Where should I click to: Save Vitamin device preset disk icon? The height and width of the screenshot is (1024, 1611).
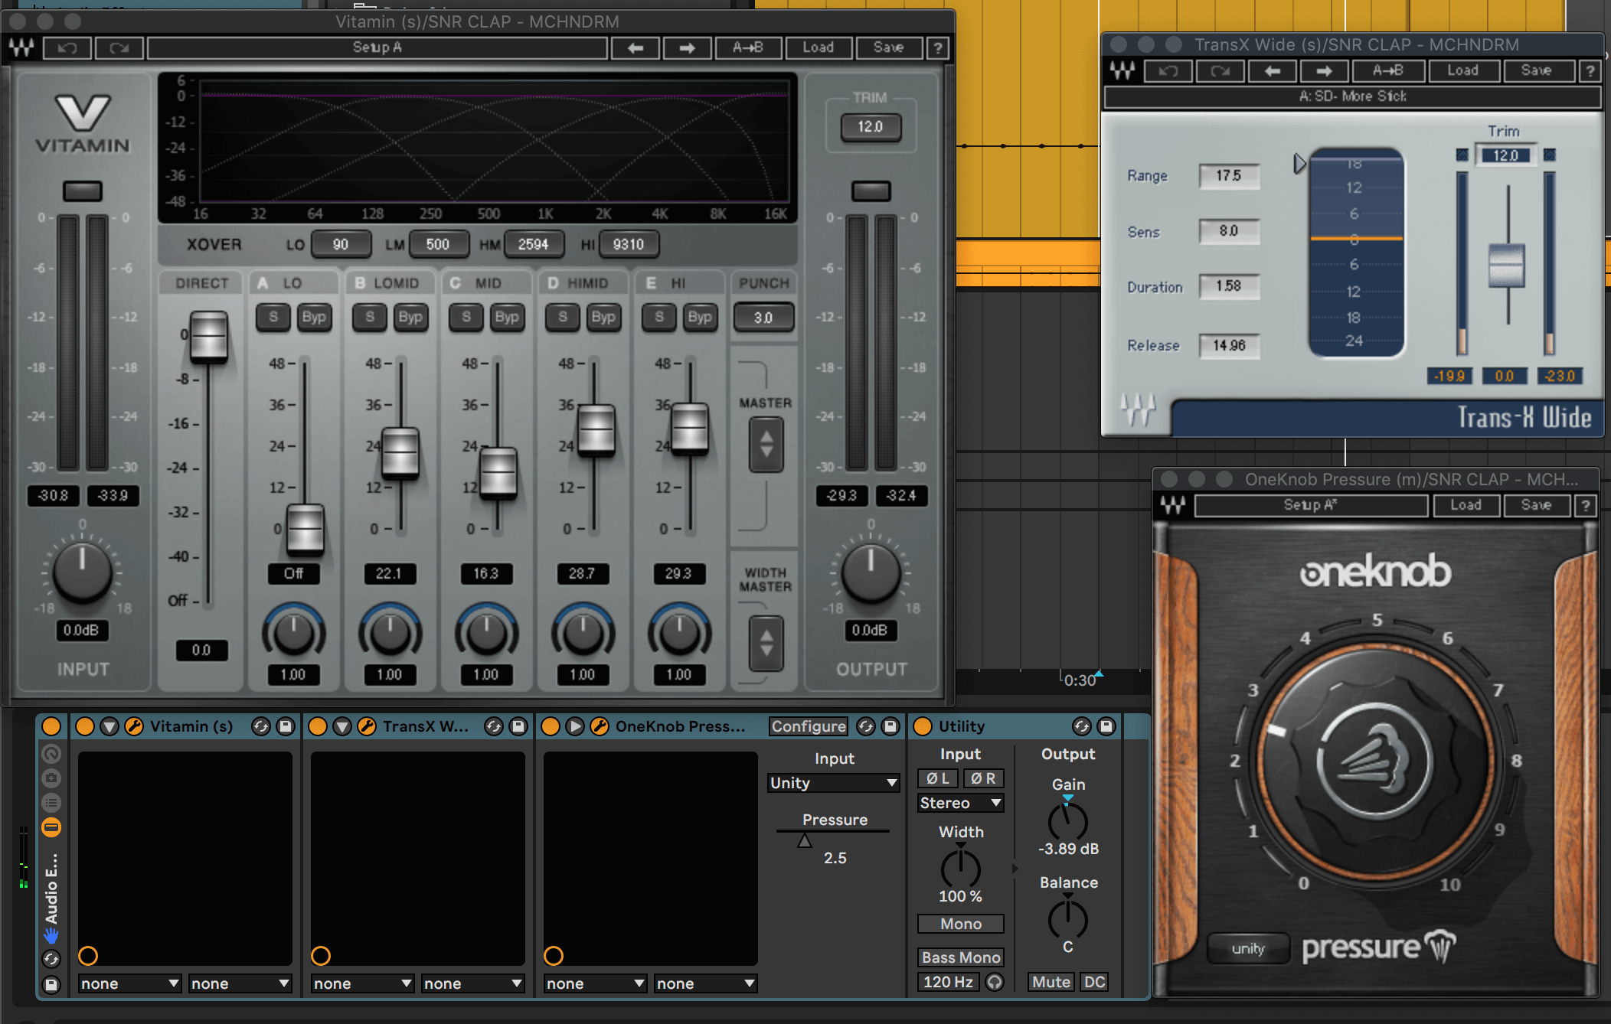coord(286,726)
